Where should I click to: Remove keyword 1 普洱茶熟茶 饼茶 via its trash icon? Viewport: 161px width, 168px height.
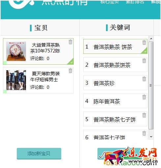click(144, 42)
